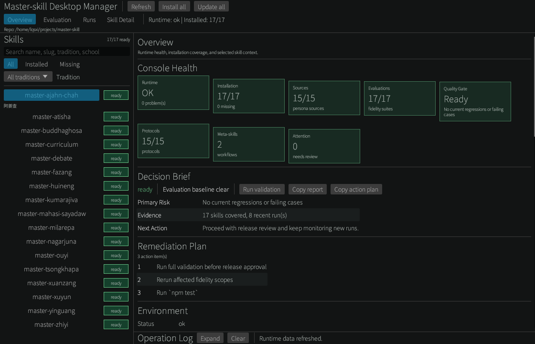Select master-debate in skills list
The height and width of the screenshot is (344, 535).
tap(52, 158)
